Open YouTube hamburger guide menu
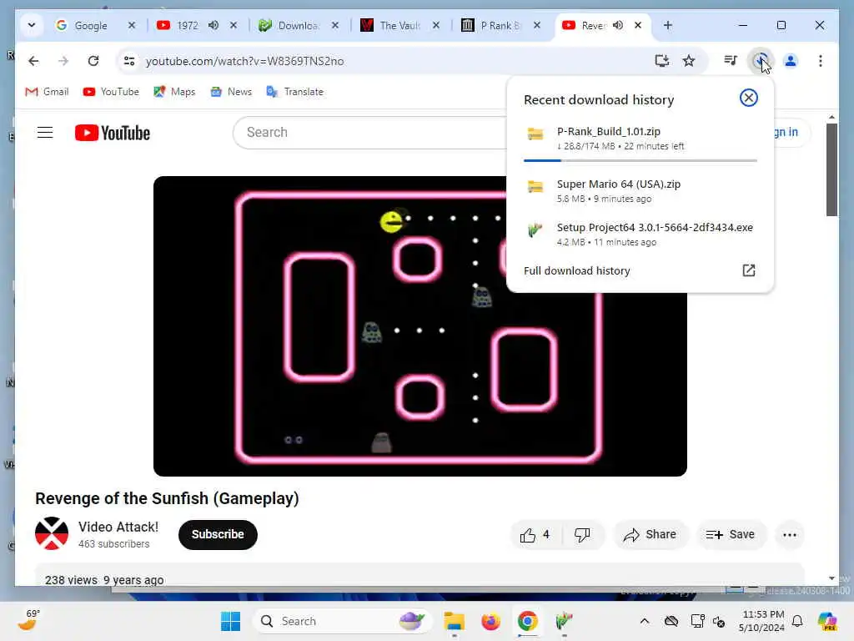 coord(45,133)
